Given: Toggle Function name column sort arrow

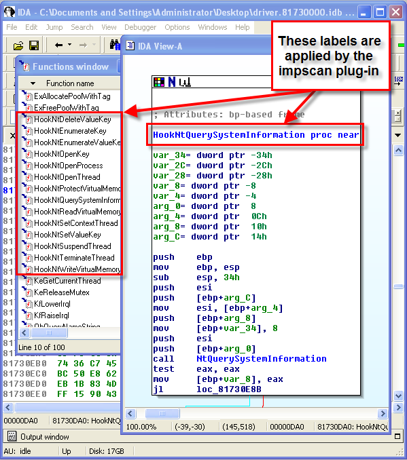Looking at the screenshot, I should pyautogui.click(x=33, y=83).
